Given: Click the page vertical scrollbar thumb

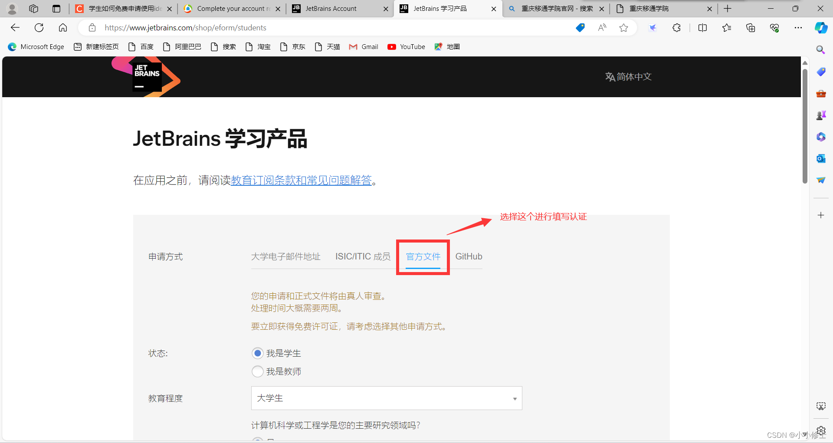Looking at the screenshot, I should click(805, 126).
